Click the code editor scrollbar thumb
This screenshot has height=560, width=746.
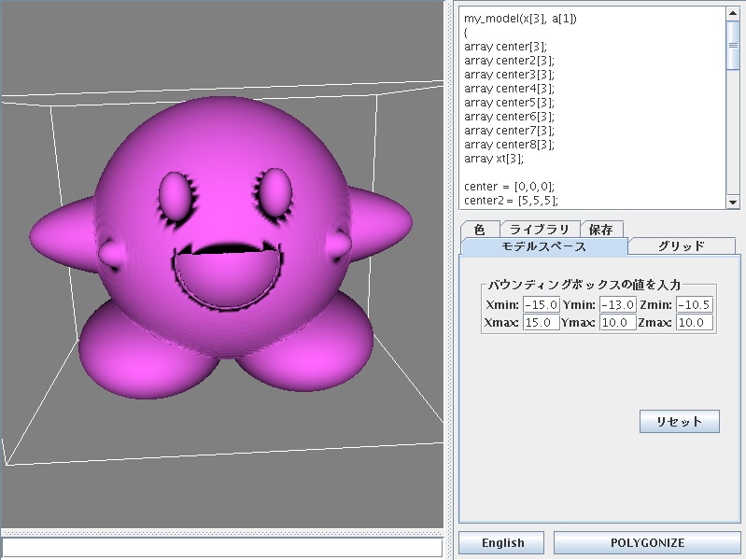coord(733,45)
